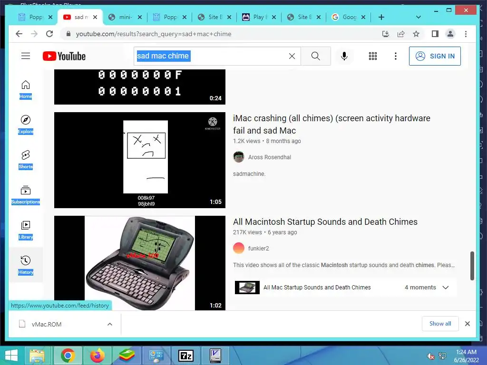
Task: Open 7-Zip from taskbar
Action: (186, 355)
